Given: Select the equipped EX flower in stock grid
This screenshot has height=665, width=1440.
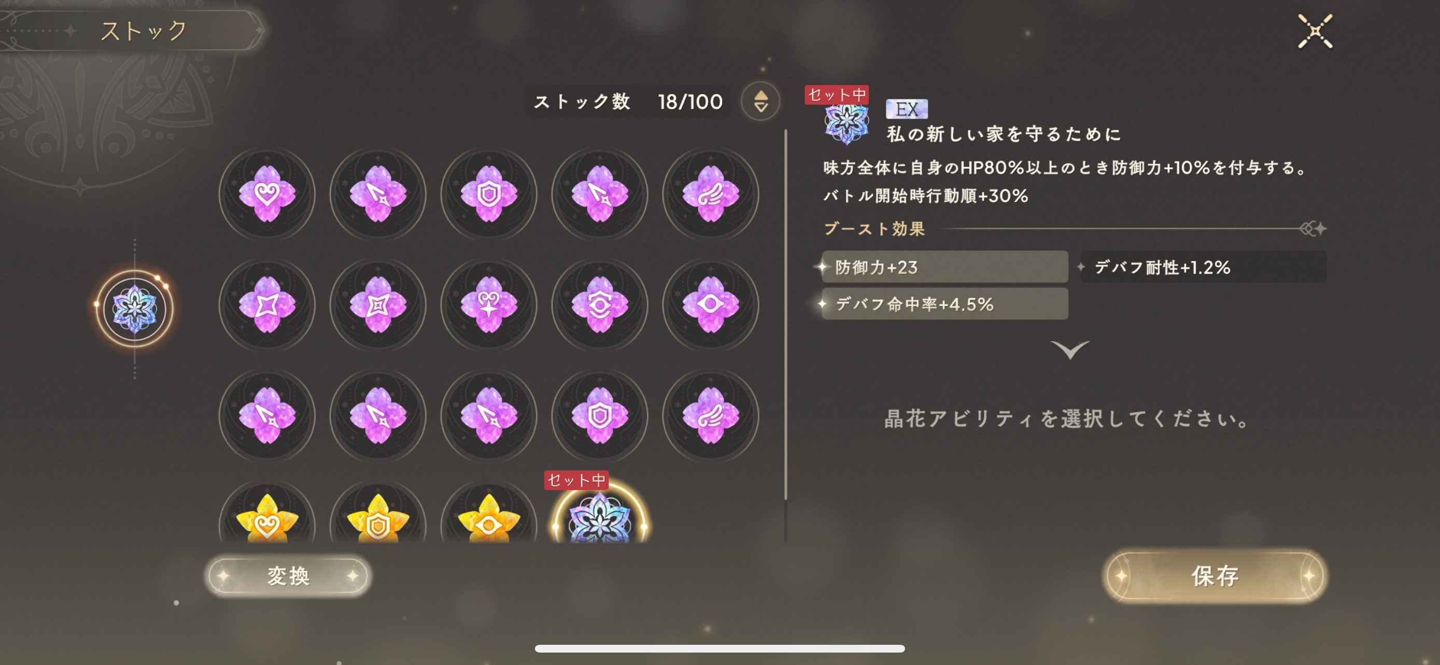Looking at the screenshot, I should click(599, 514).
